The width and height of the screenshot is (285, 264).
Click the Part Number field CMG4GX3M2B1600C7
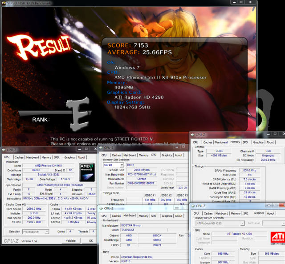point(142,183)
